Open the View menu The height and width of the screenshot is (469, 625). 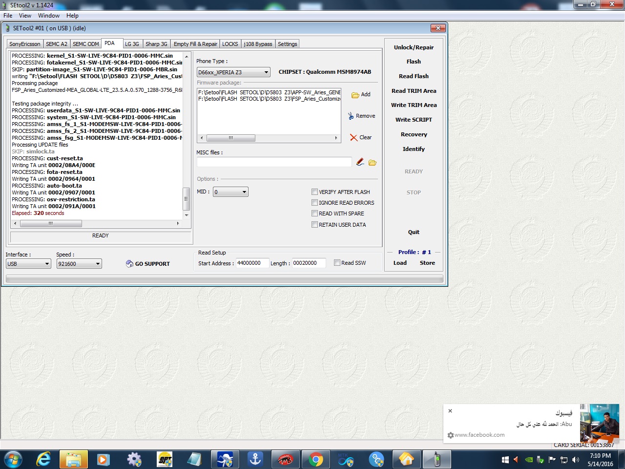click(25, 16)
